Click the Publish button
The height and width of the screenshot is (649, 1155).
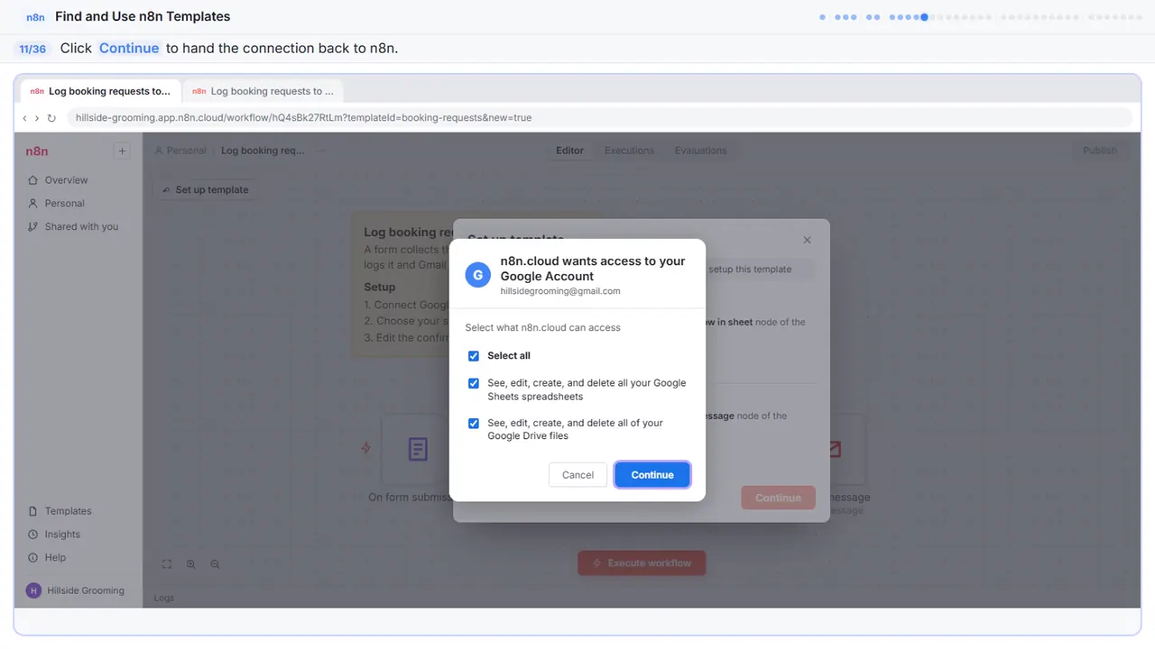pos(1100,151)
